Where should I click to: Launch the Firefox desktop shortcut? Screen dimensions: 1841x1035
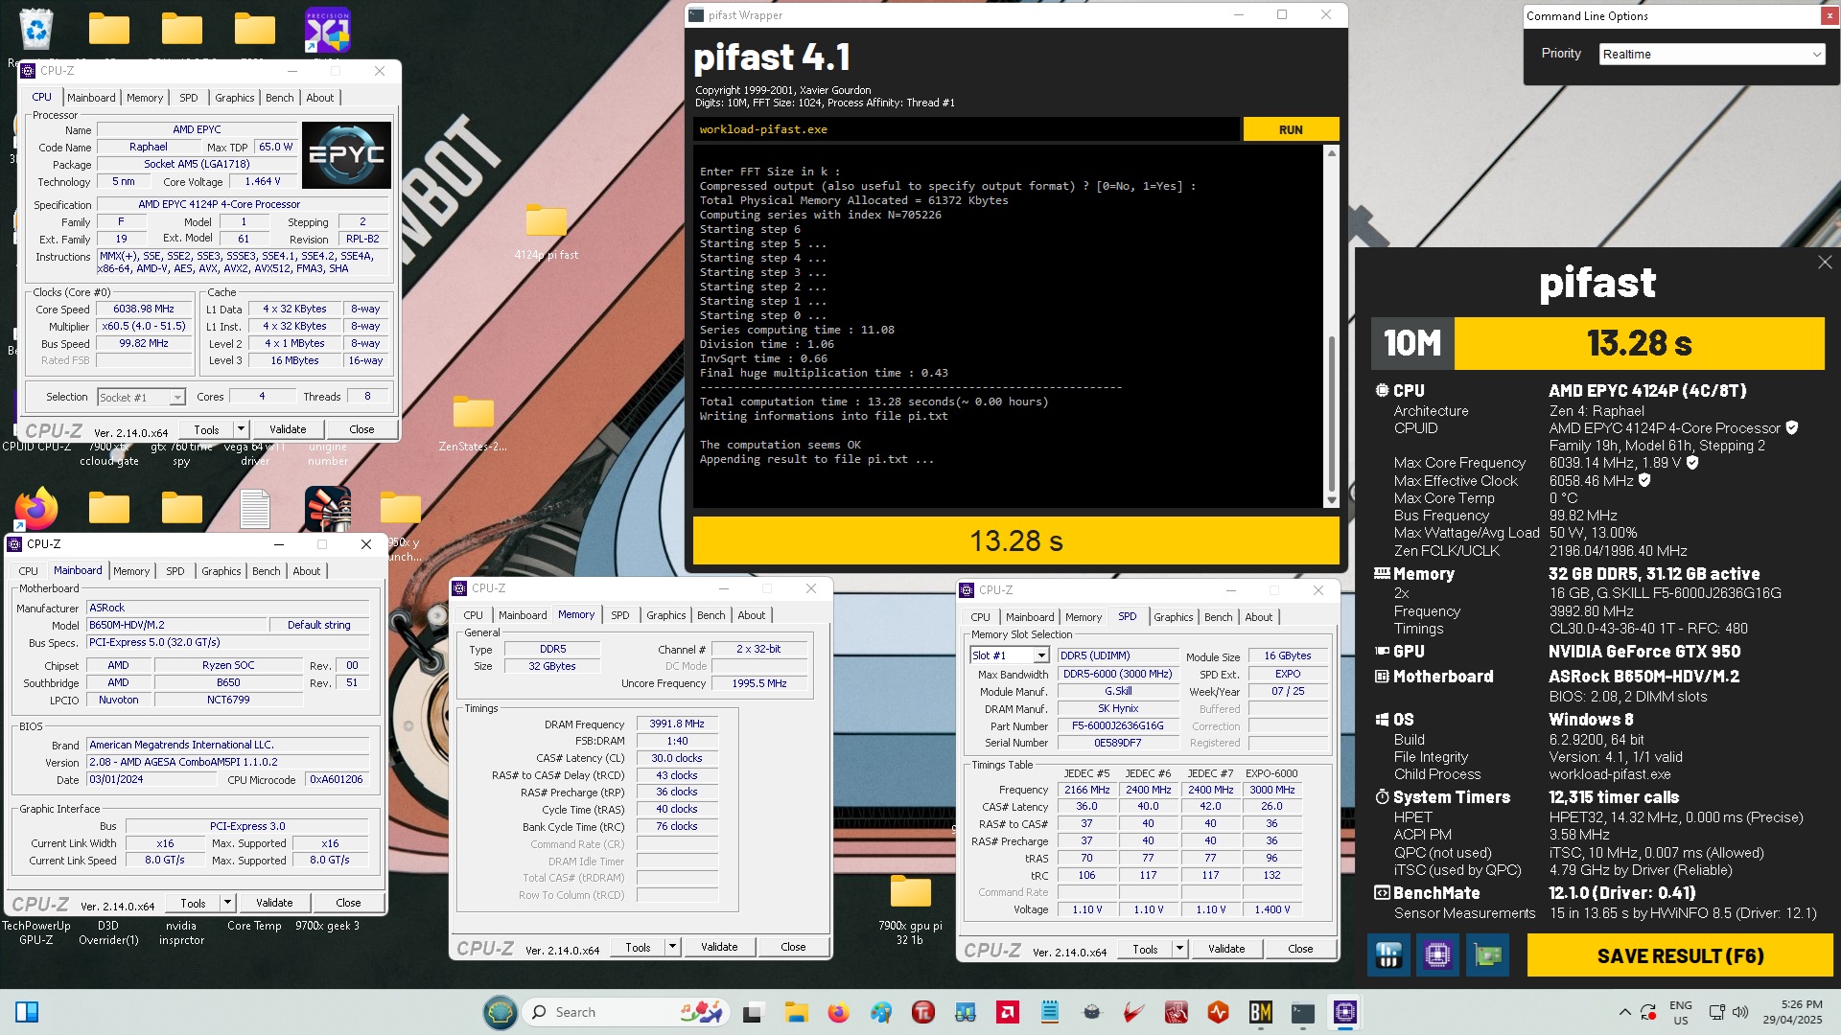(x=35, y=509)
